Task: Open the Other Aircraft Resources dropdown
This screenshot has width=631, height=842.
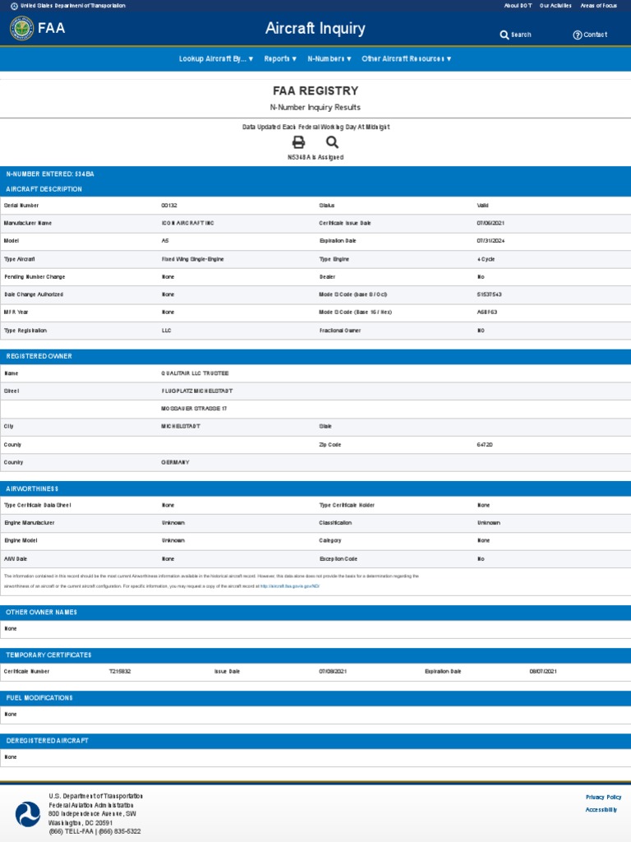Action: (x=406, y=59)
